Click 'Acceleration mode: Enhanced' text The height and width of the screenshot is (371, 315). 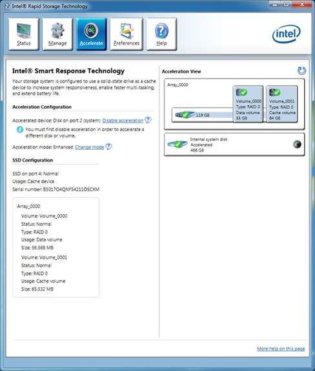(43, 147)
